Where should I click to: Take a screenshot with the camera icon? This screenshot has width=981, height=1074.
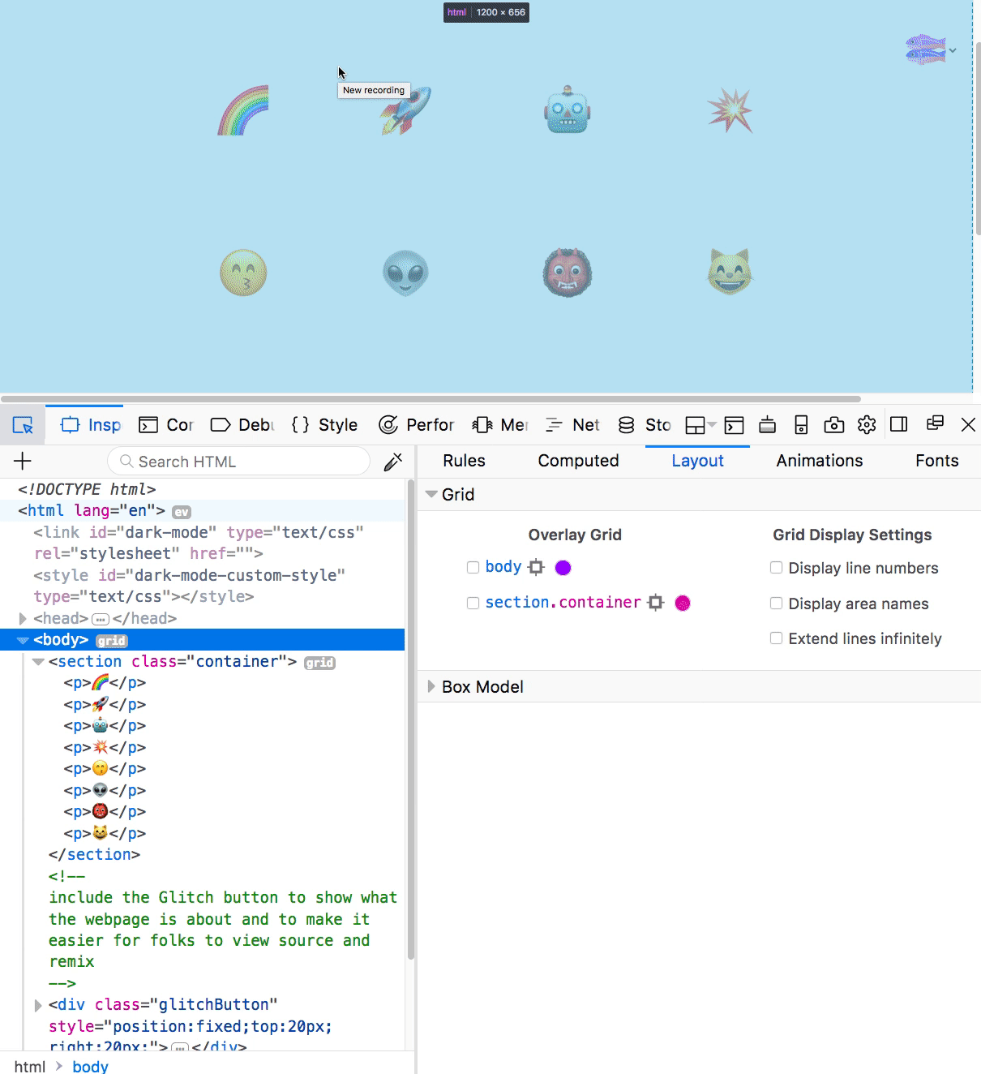pos(833,425)
